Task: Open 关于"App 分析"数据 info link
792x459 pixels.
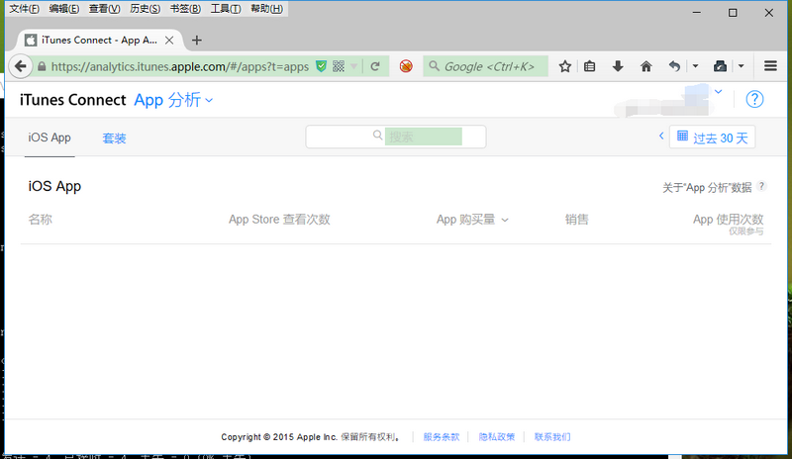Action: [x=707, y=187]
